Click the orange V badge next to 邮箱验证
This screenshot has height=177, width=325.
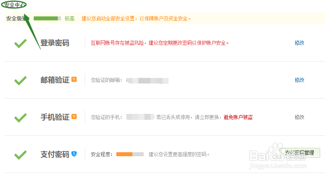[74, 80]
